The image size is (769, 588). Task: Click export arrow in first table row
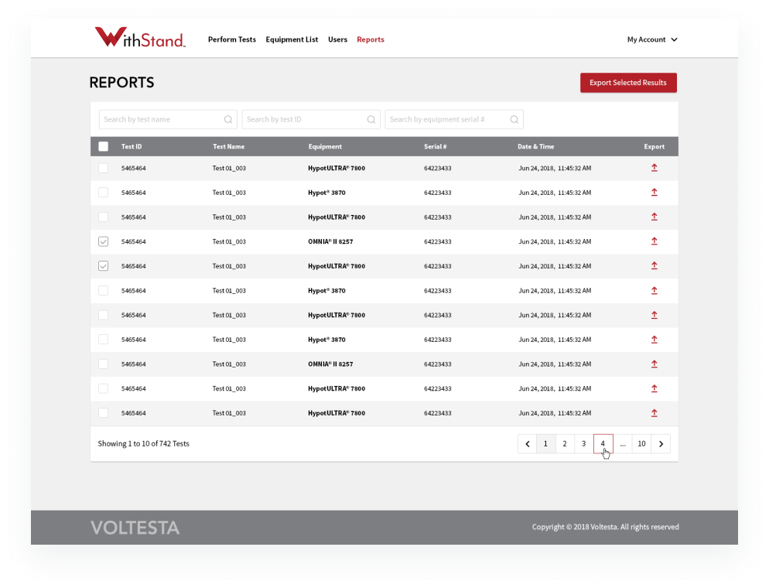pos(654,168)
